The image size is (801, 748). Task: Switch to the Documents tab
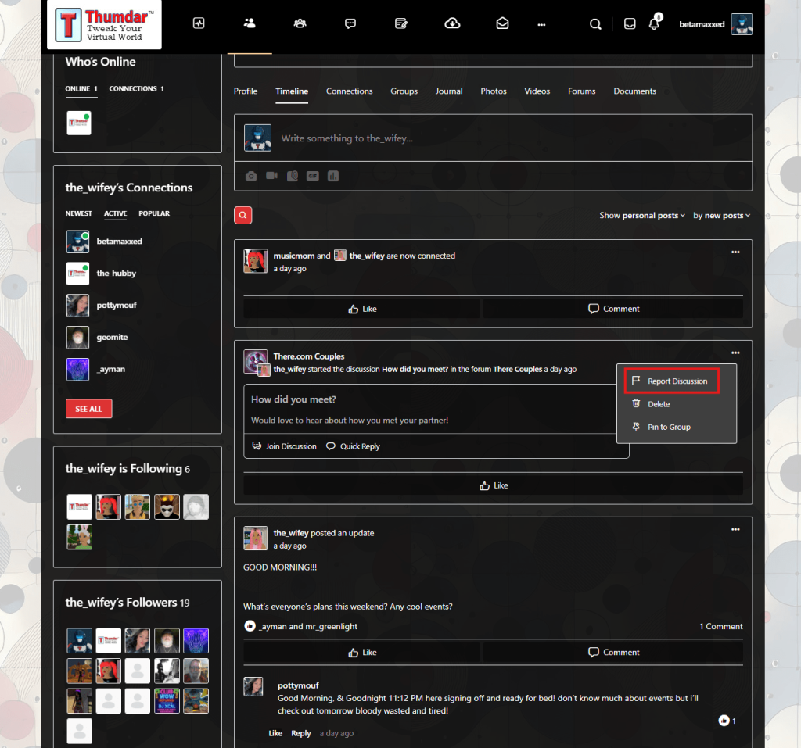[634, 91]
